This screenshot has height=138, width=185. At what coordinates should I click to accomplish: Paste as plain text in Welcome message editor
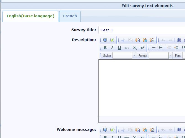pos(145,130)
